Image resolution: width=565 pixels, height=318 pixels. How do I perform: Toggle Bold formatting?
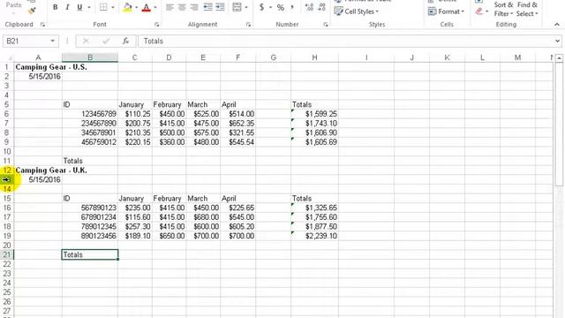coord(55,7)
